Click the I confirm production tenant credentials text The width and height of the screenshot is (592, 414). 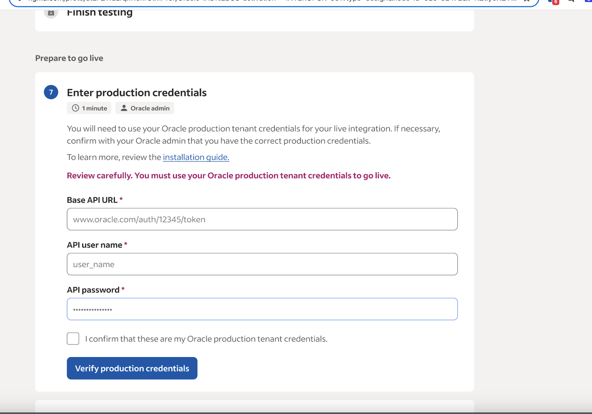pyautogui.click(x=206, y=339)
